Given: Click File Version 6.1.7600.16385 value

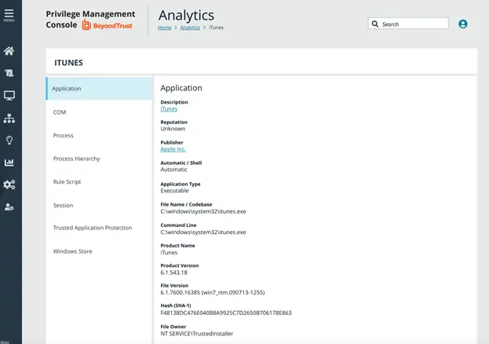Looking at the screenshot, I should point(213,292).
